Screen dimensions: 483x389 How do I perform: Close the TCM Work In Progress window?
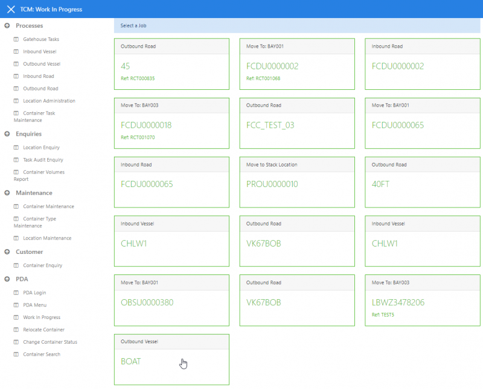[x=10, y=10]
